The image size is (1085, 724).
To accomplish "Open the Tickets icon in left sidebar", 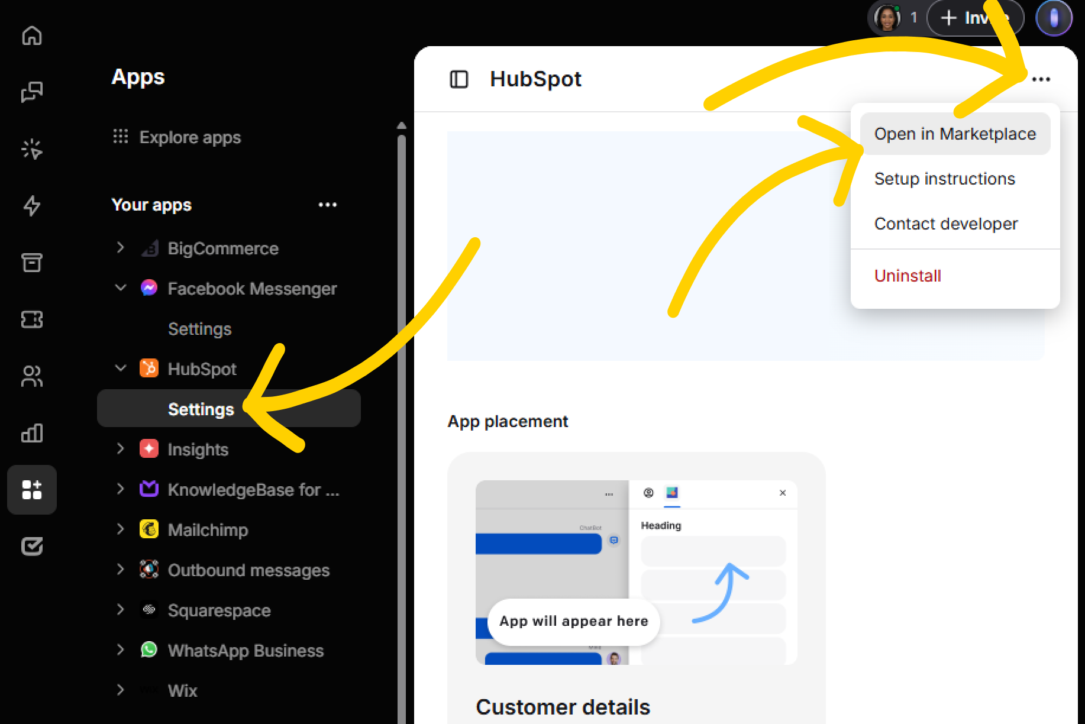I will [x=32, y=319].
